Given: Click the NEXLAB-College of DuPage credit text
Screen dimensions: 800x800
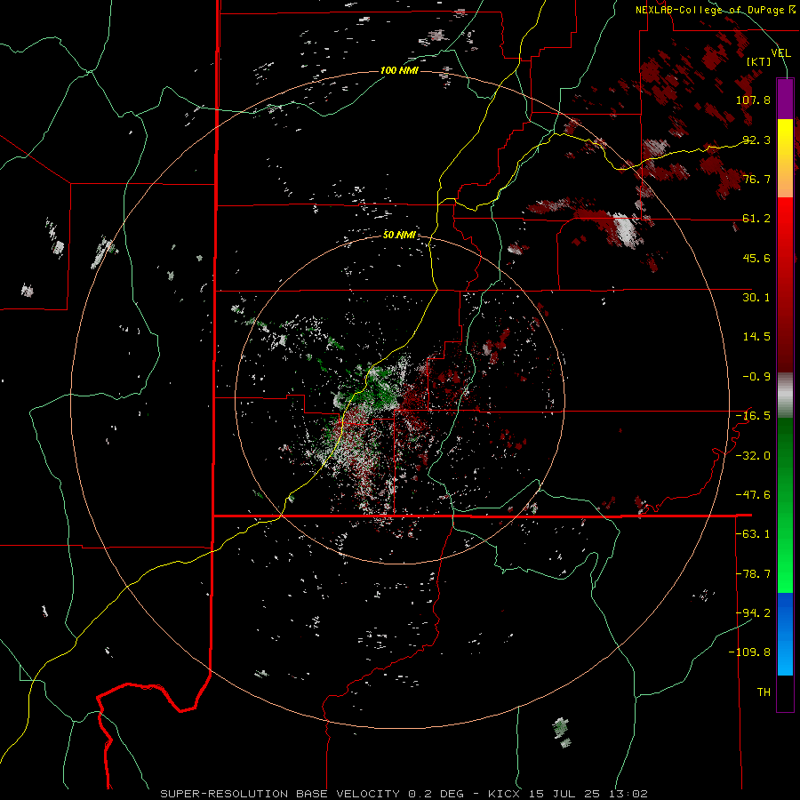Looking at the screenshot, I should coord(716,10).
